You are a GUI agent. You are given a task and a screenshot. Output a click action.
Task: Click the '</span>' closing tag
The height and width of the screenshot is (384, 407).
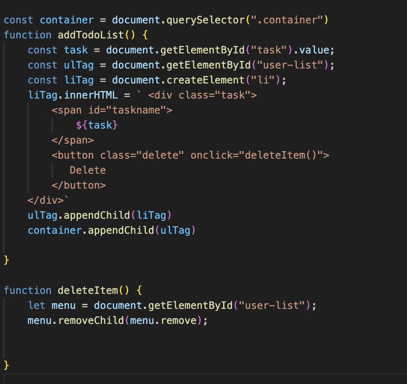coord(73,140)
